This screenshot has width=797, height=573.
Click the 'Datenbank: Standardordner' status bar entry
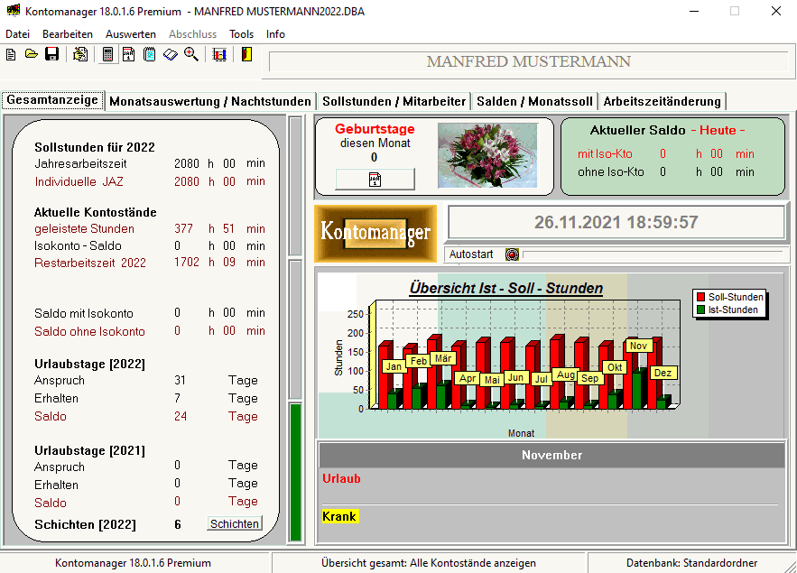[691, 563]
